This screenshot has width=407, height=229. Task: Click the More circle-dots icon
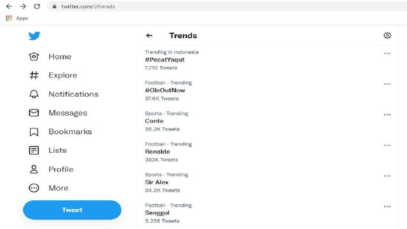pyautogui.click(x=34, y=188)
